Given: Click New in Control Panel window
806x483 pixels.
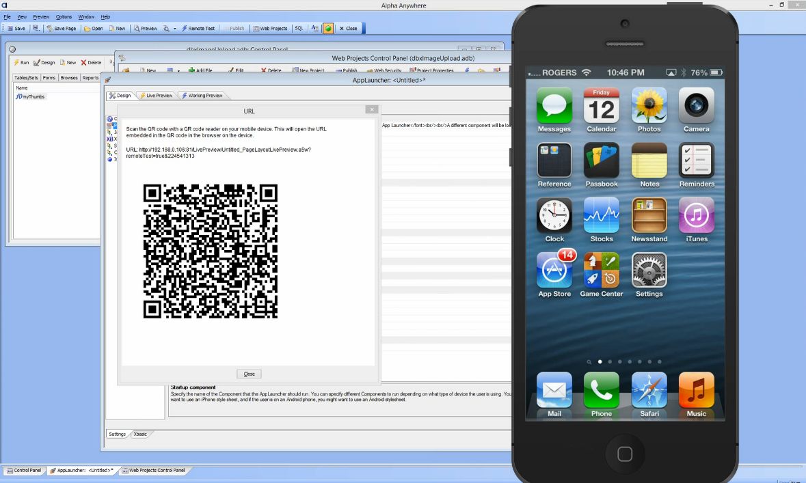Looking at the screenshot, I should point(68,63).
